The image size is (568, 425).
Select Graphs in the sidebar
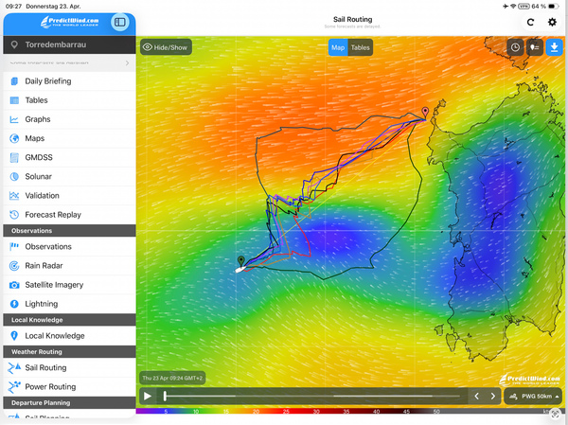tap(69, 119)
